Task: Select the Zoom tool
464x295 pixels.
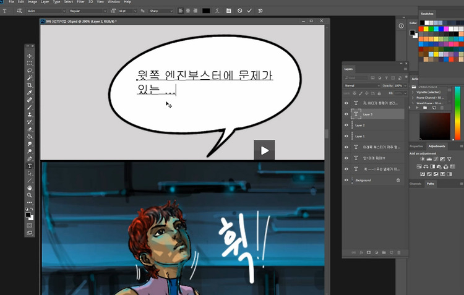Action: click(x=30, y=195)
